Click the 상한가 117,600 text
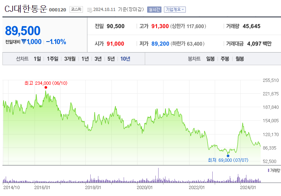281x196 pixels. click(188, 26)
